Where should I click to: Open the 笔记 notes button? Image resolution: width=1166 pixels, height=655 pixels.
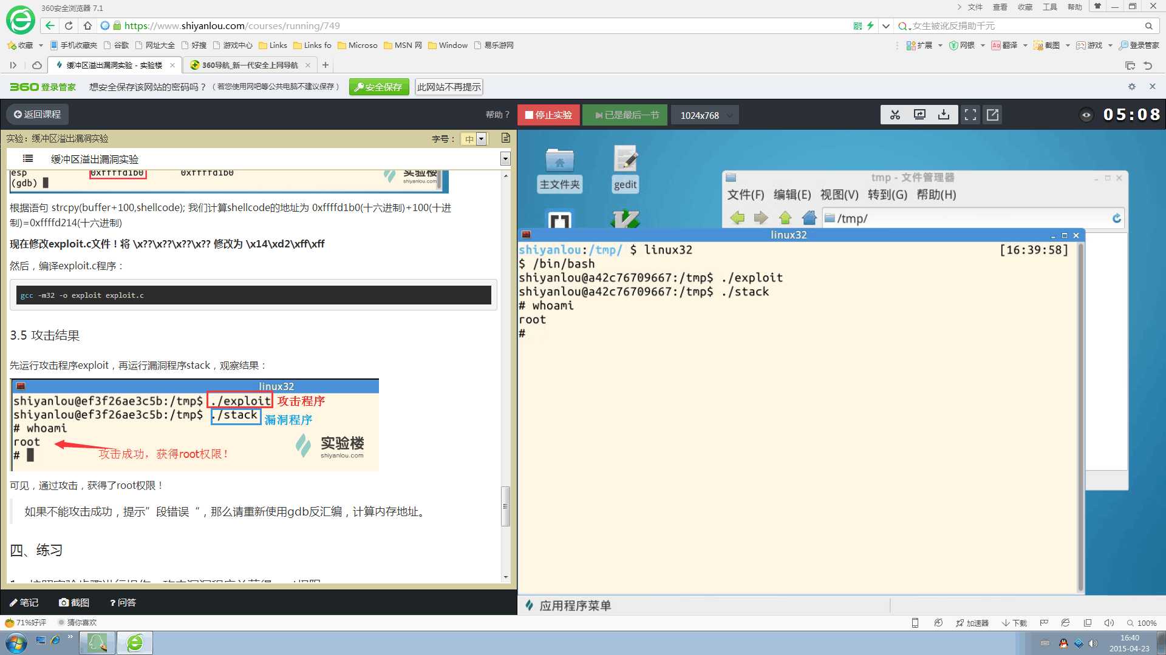[24, 602]
